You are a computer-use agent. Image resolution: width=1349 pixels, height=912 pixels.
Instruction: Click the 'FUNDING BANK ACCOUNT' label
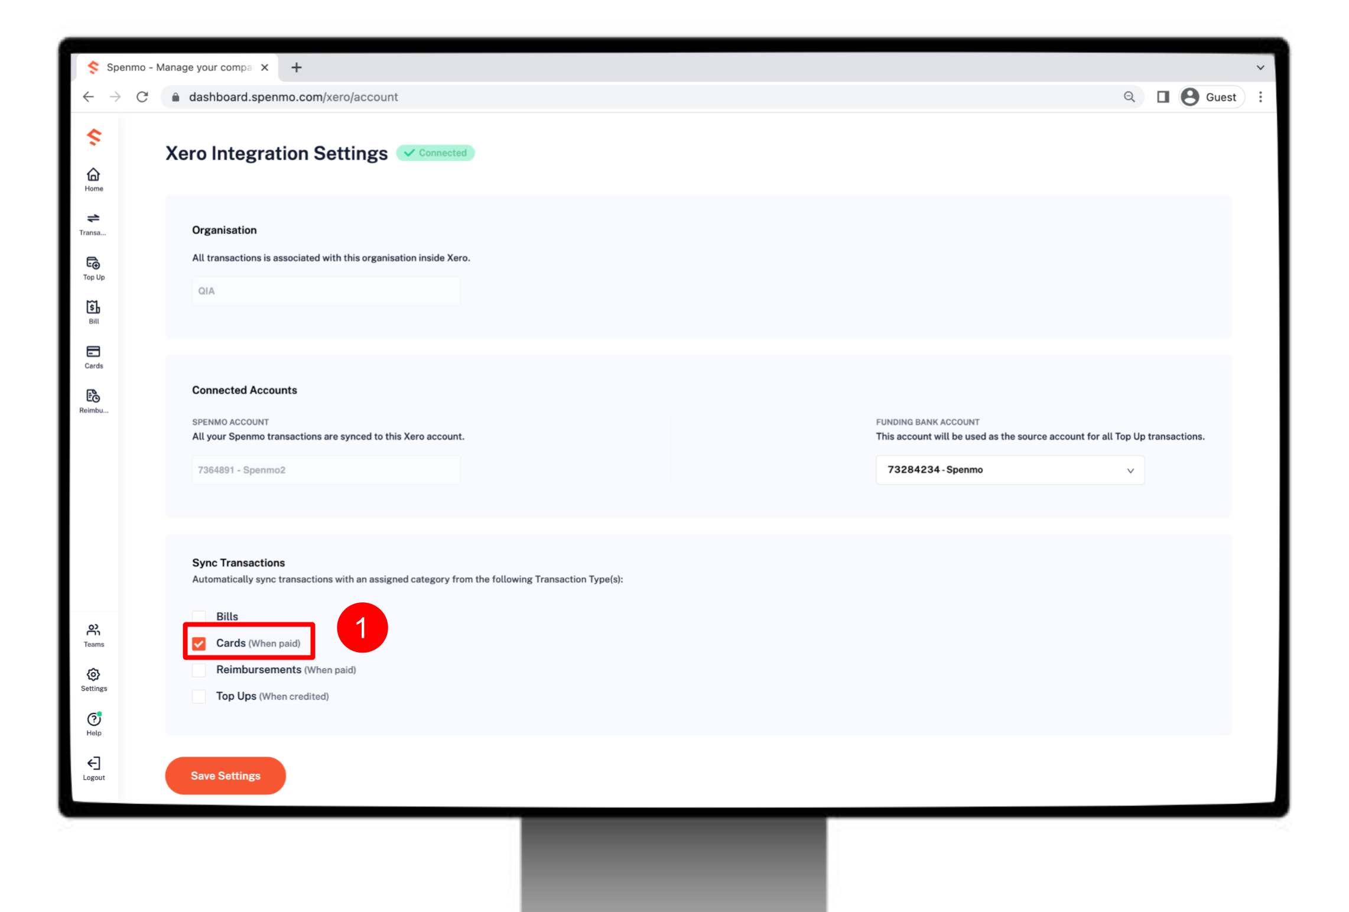[927, 422]
